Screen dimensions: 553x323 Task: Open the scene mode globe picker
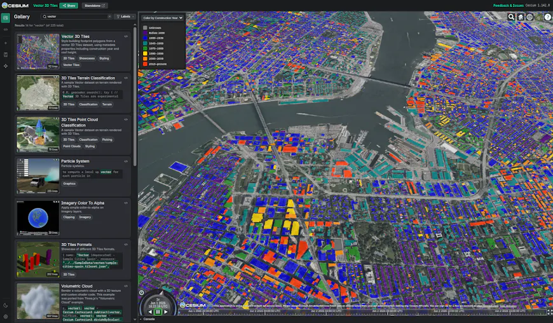coord(529,17)
